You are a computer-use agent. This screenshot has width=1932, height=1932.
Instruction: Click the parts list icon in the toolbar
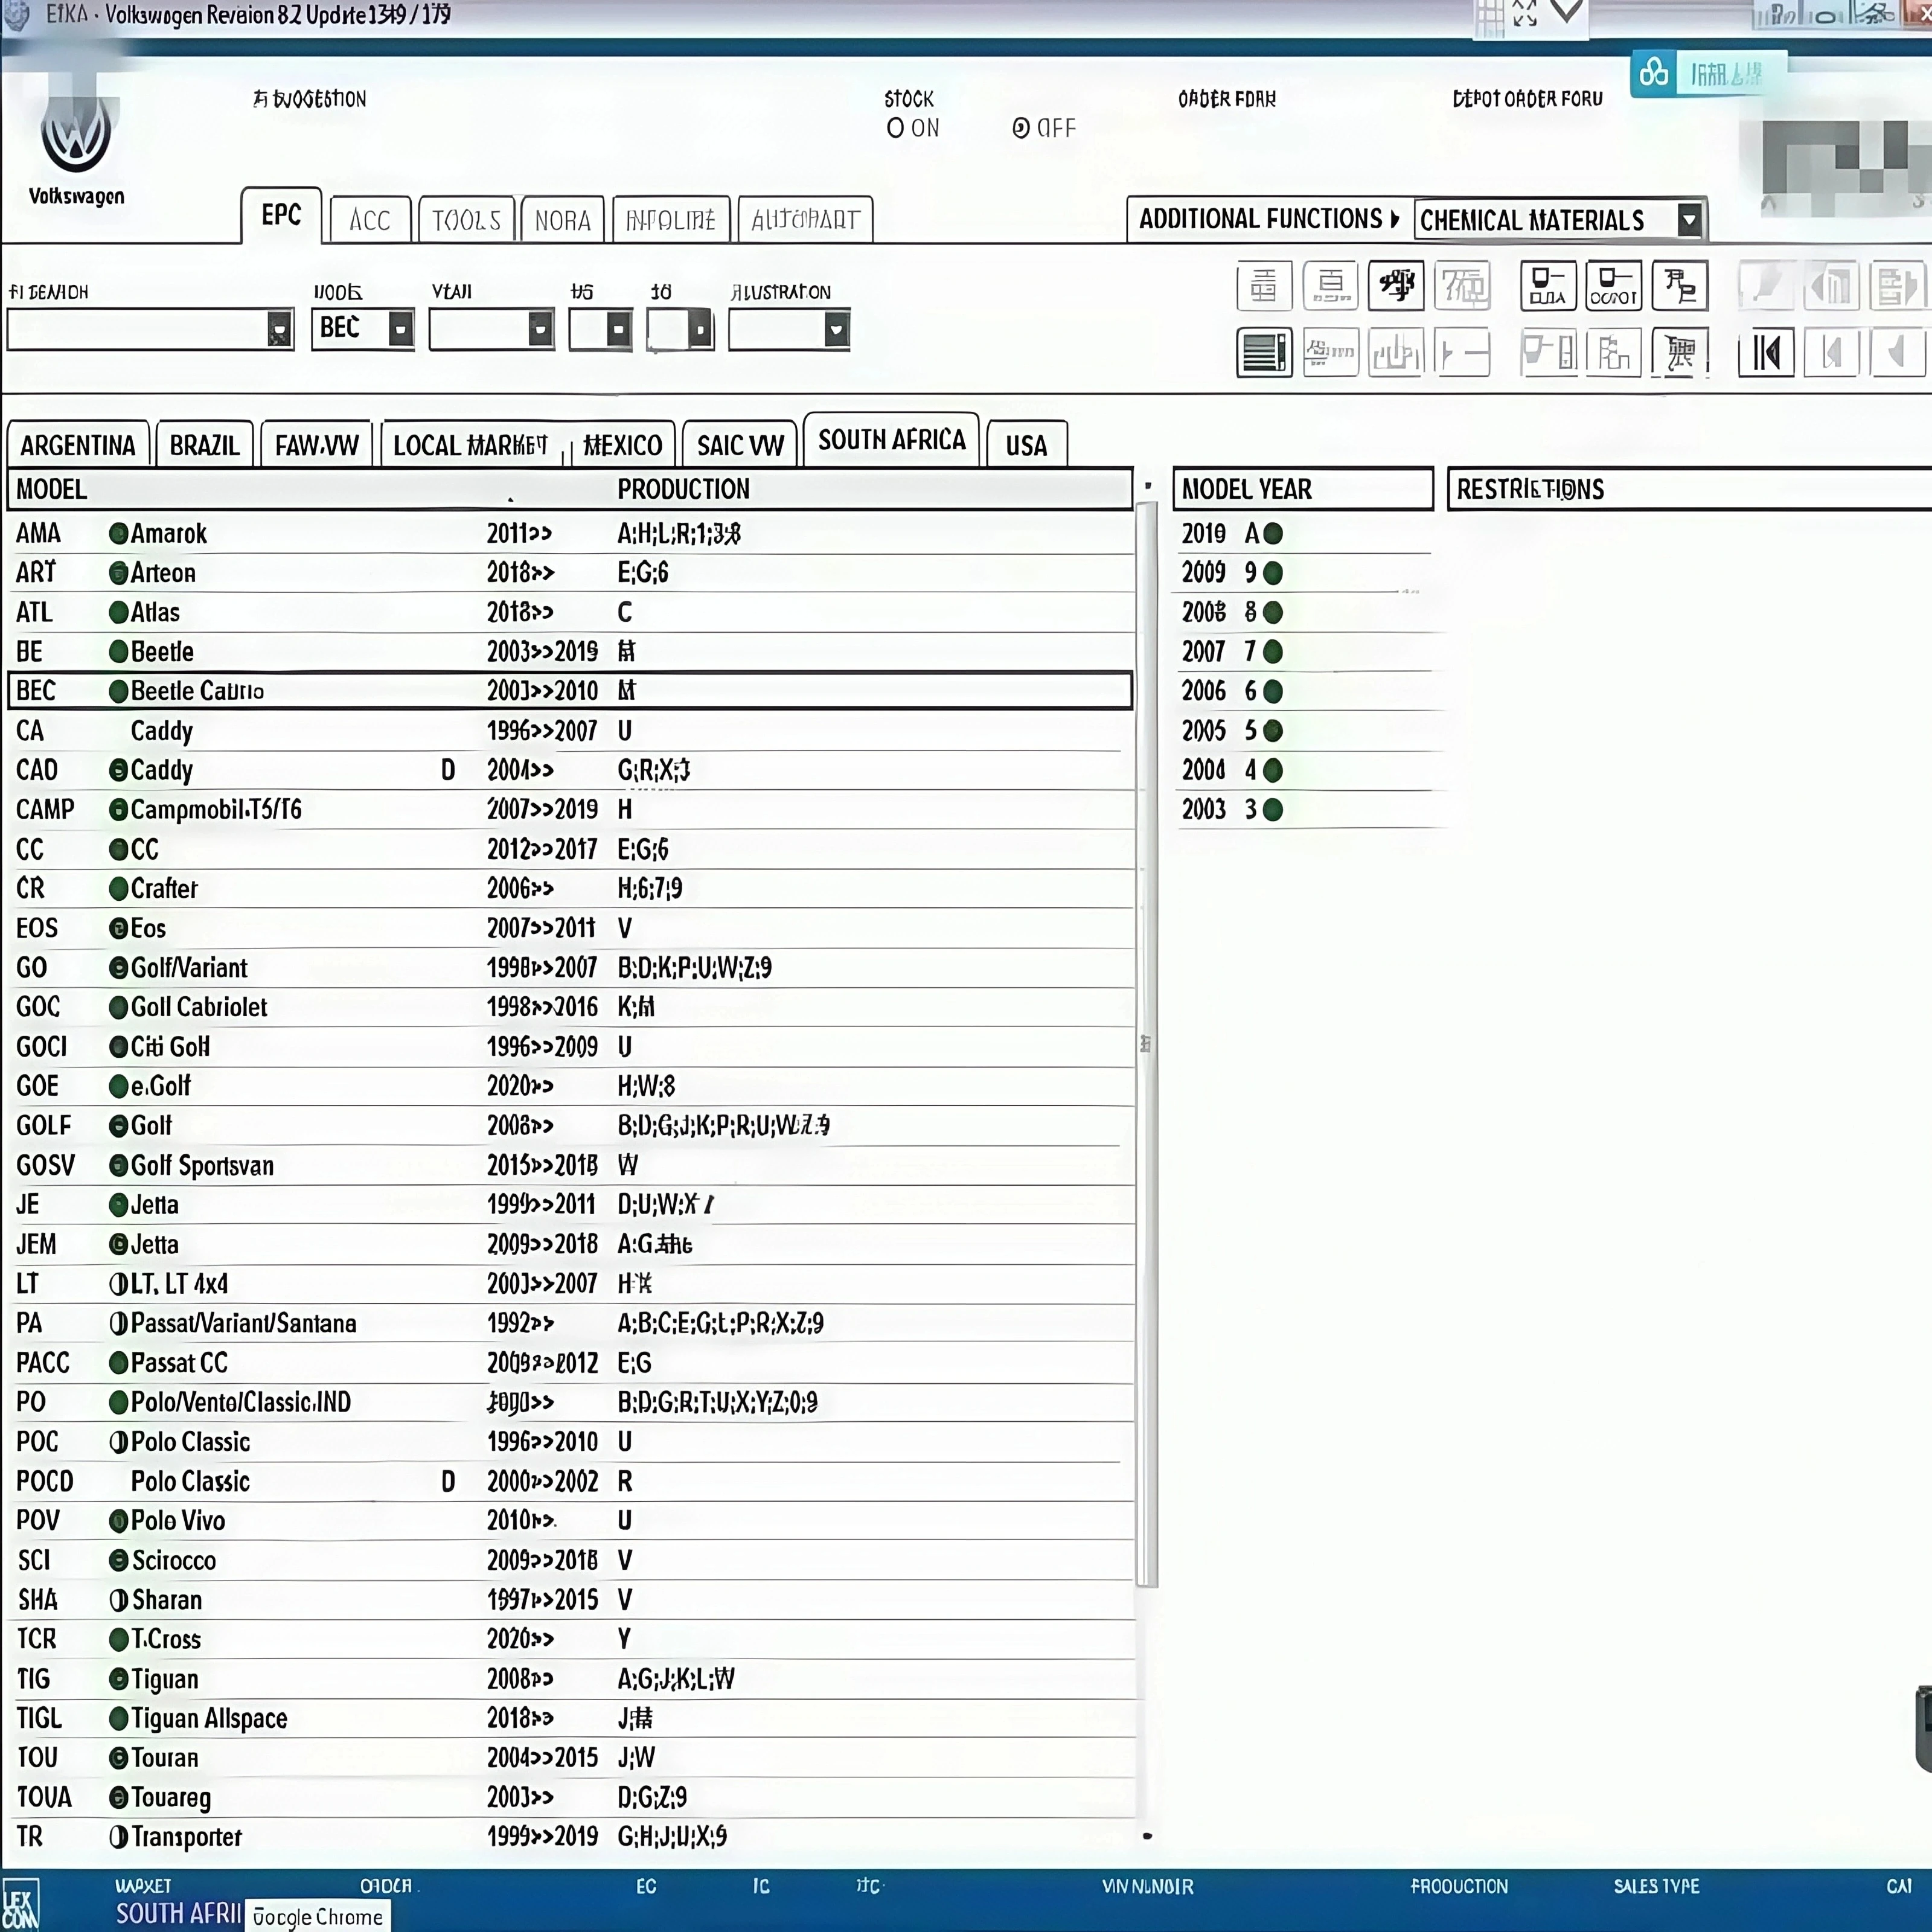coord(1264,352)
